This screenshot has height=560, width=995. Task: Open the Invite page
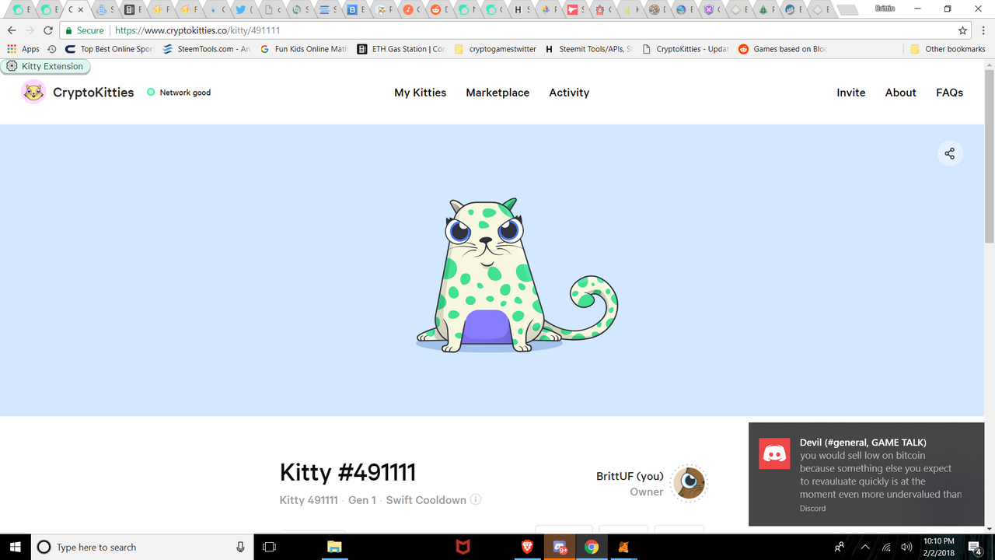point(851,93)
